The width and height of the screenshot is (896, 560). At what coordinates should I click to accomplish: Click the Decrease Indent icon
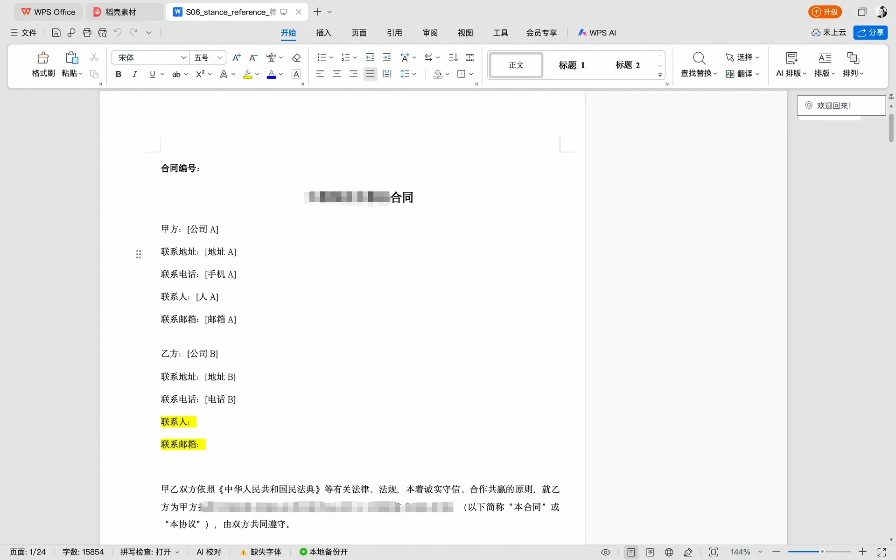pos(370,57)
